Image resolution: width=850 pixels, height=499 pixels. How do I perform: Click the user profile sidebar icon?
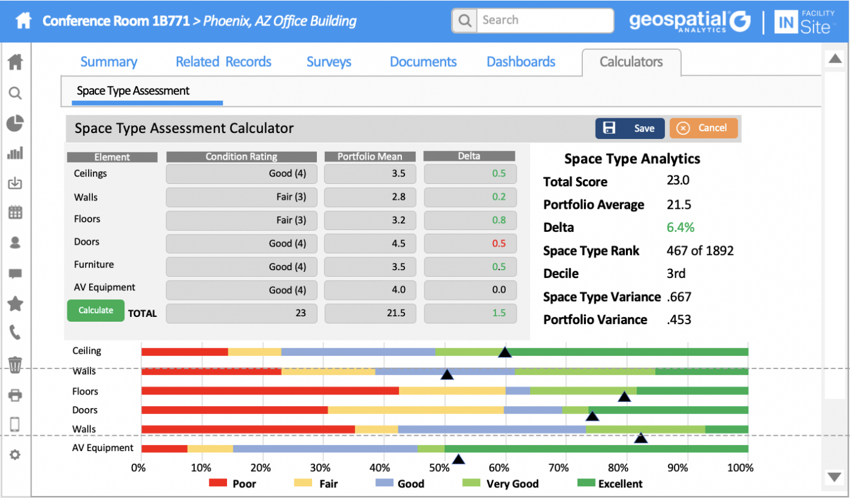tap(15, 242)
